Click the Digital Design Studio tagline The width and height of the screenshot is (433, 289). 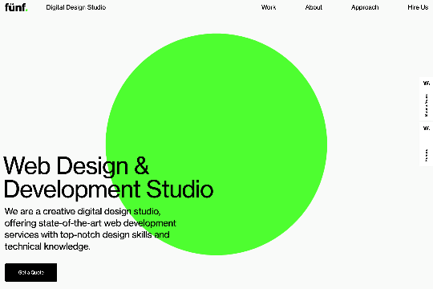click(x=76, y=7)
